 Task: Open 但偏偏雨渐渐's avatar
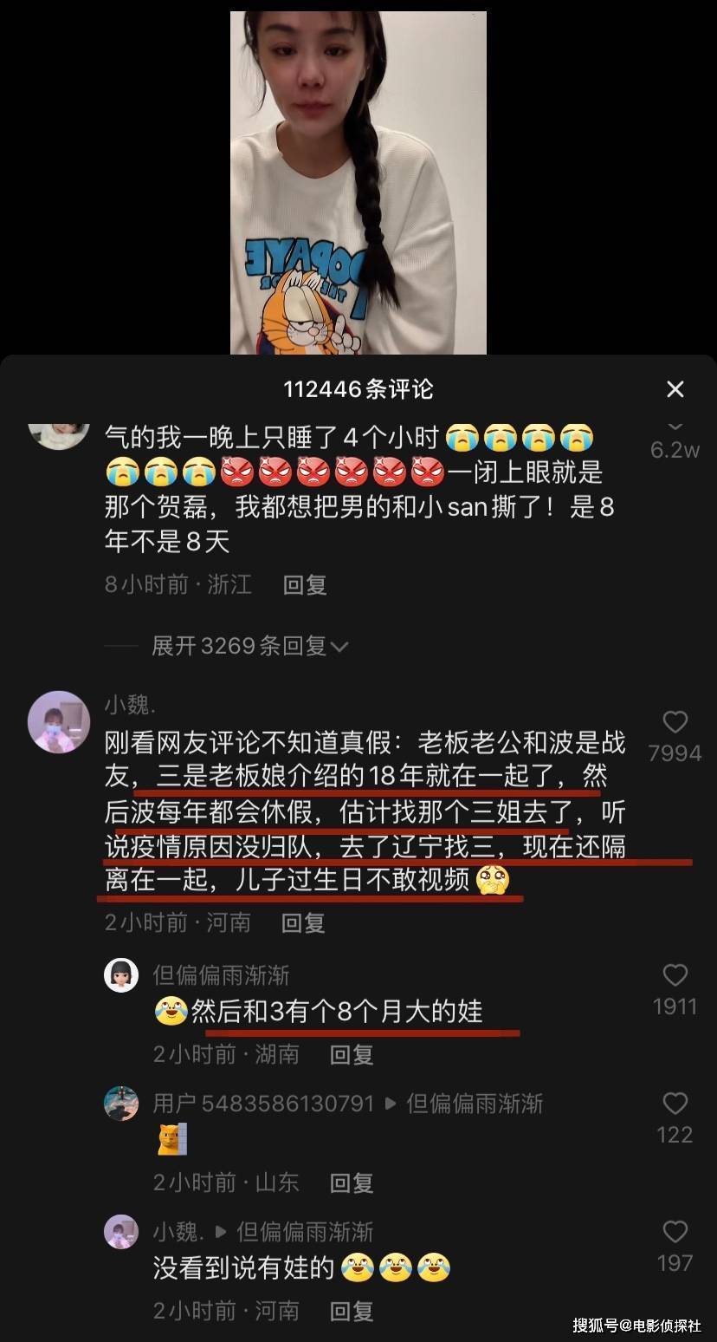pyautogui.click(x=121, y=975)
